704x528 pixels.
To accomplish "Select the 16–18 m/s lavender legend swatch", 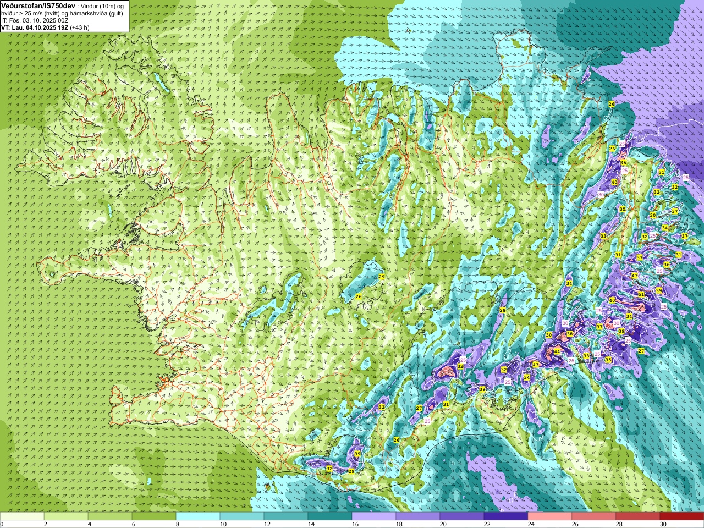I will (x=374, y=516).
